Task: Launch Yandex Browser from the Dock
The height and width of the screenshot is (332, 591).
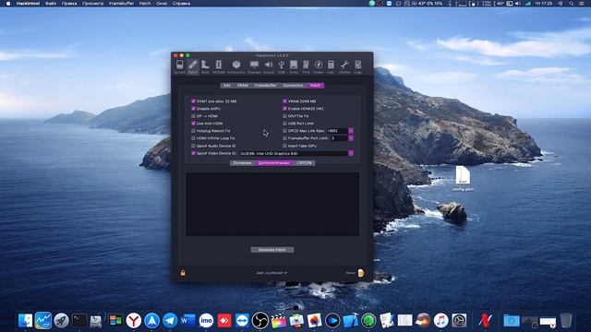Action: [x=133, y=321]
